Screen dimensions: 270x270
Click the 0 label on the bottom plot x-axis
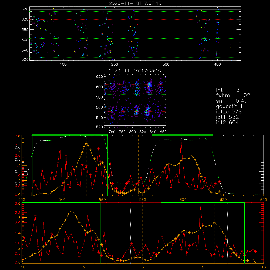coord(143,267)
